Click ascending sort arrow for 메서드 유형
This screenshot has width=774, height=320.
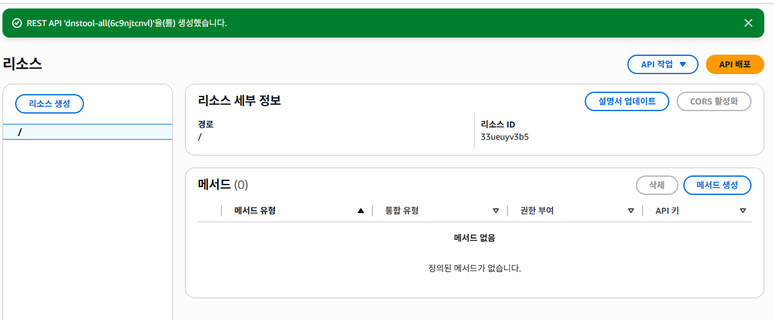[361, 211]
